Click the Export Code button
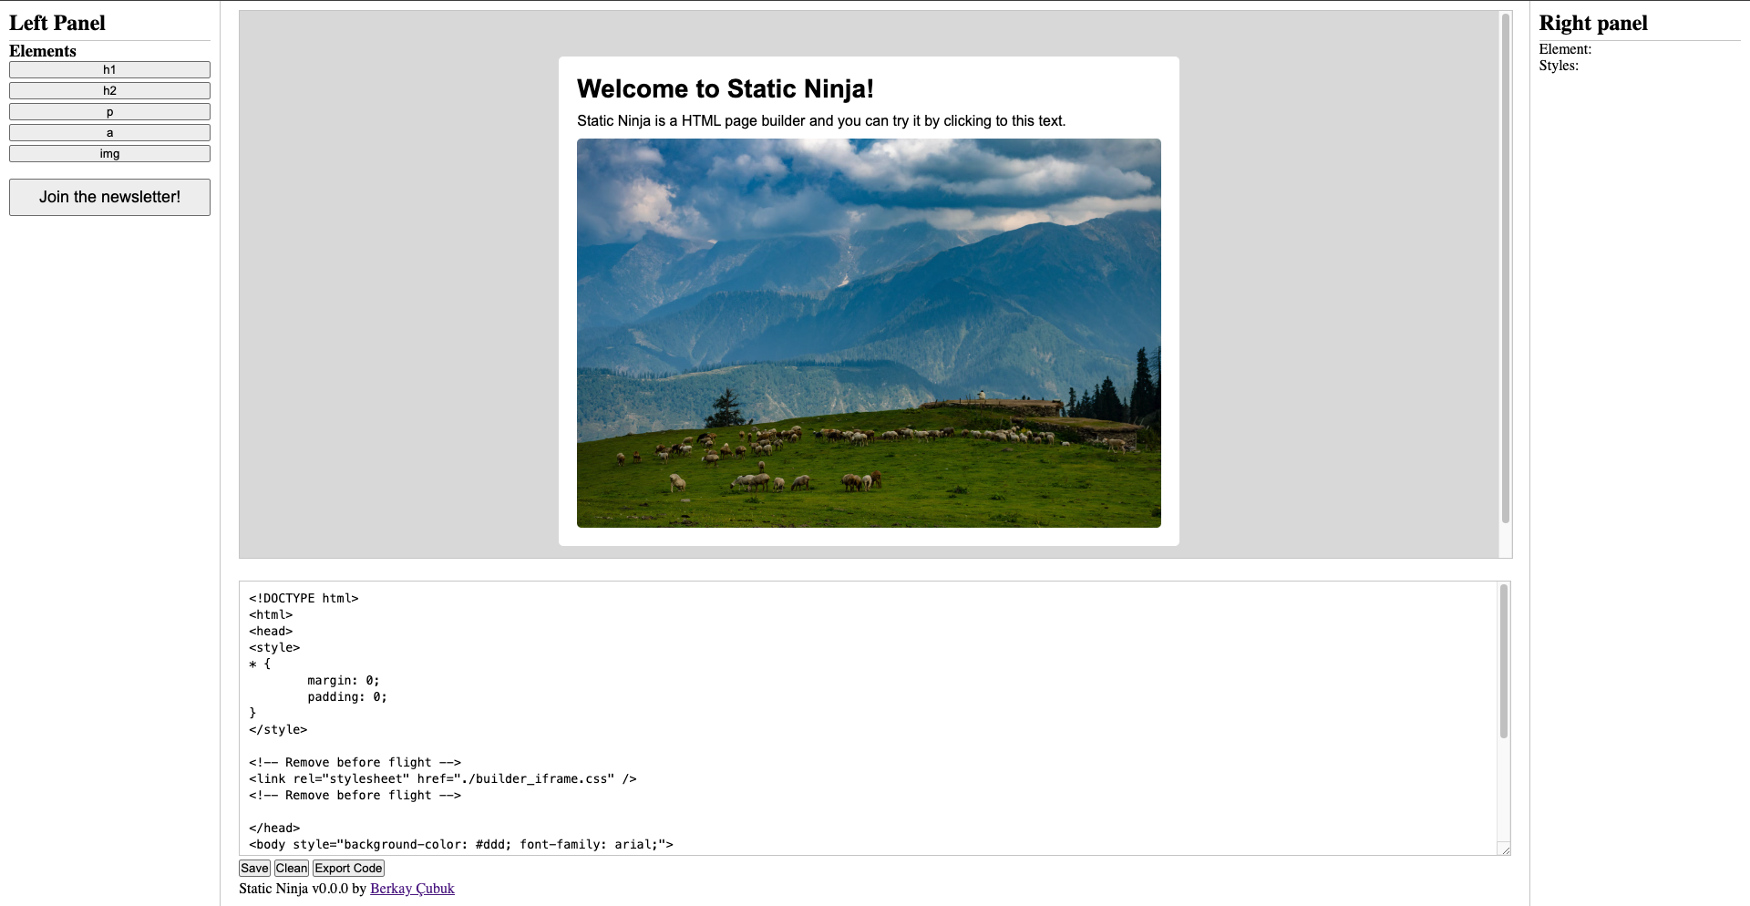 [349, 869]
